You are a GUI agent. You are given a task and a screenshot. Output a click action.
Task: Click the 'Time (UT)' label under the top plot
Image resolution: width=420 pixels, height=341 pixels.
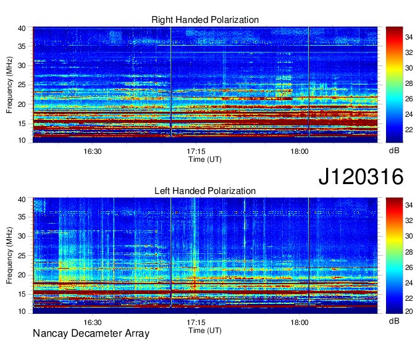205,159
